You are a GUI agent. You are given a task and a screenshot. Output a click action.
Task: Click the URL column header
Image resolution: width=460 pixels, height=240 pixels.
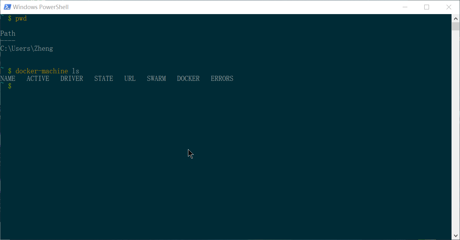(130, 78)
